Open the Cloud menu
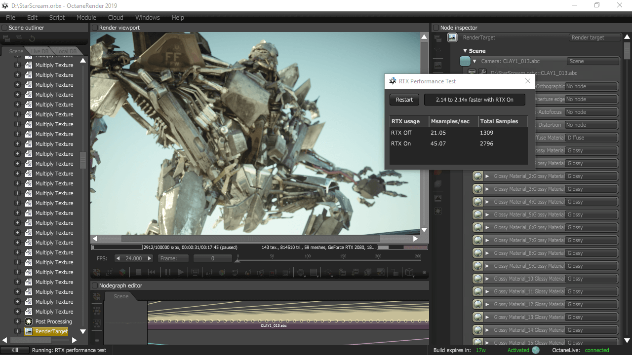This screenshot has width=632, height=355. [x=116, y=17]
